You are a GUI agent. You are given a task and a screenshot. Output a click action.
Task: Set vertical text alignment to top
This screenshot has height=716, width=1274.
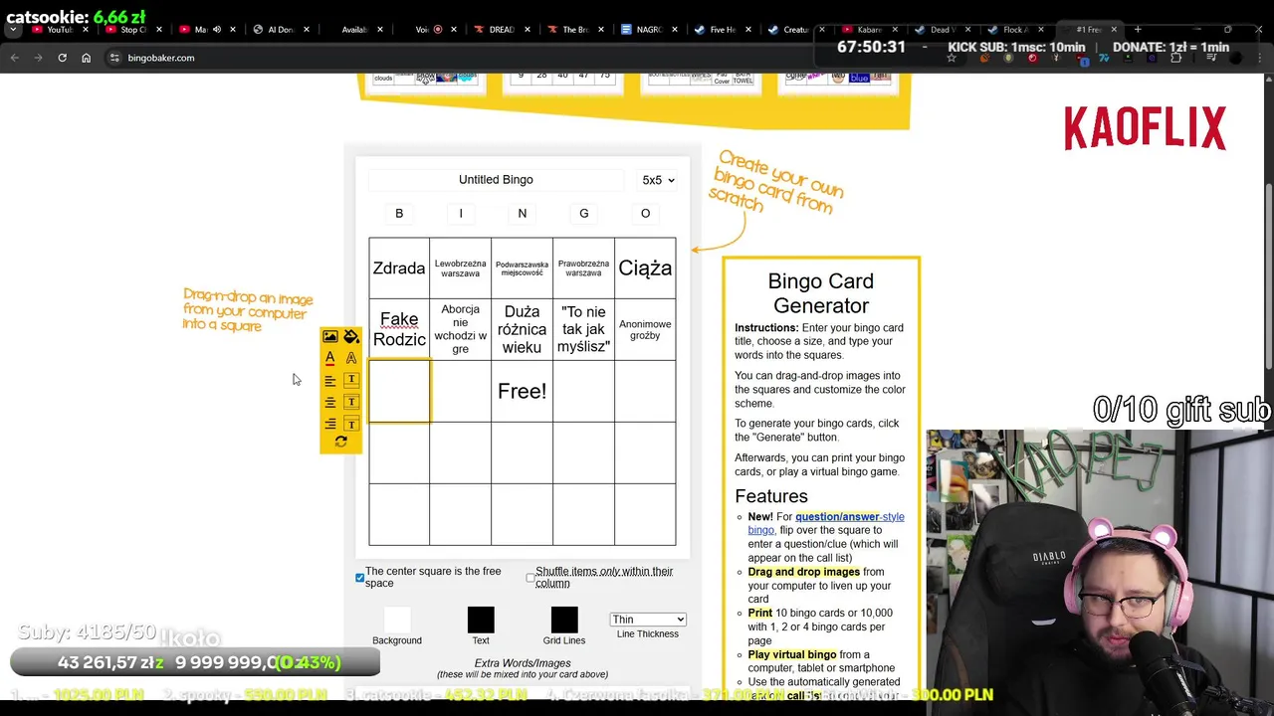[x=351, y=380]
